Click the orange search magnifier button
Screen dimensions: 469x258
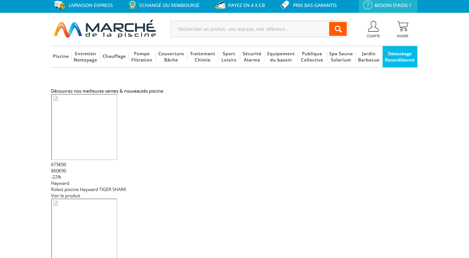(338, 29)
